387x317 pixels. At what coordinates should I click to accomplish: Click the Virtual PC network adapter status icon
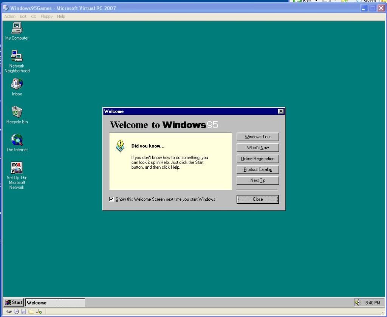click(x=39, y=312)
